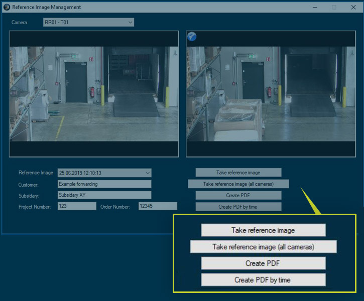Click the blue round icon on the right image
This screenshot has width=364, height=301.
pos(192,37)
